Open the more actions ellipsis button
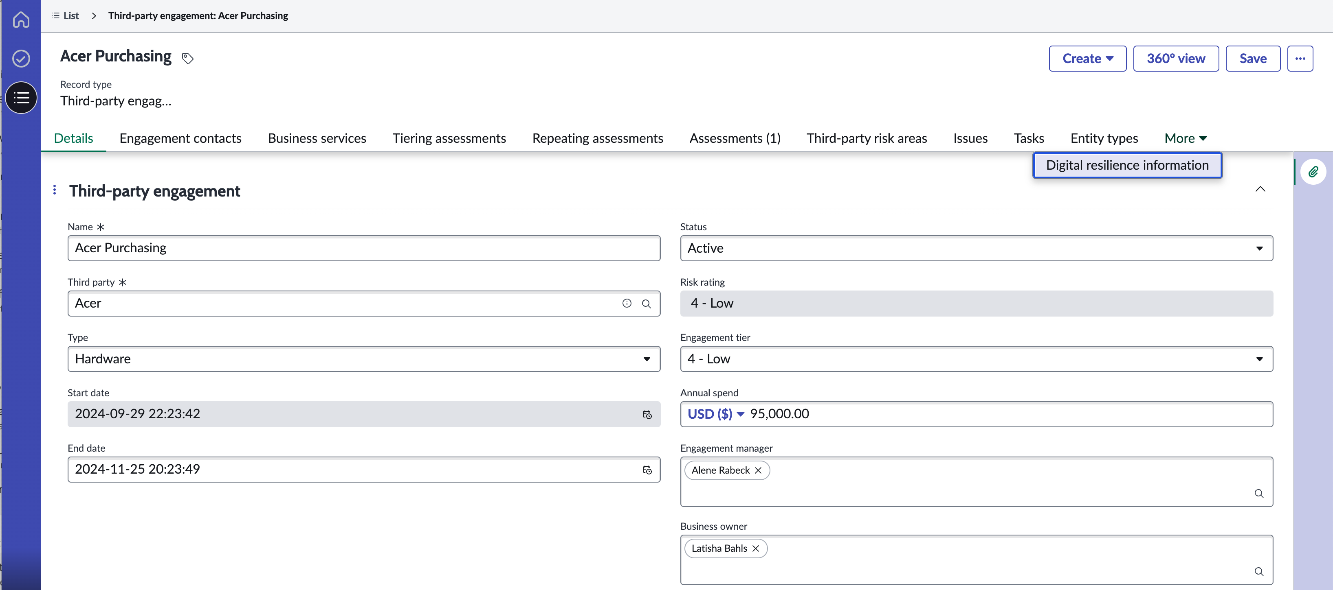 pos(1300,58)
